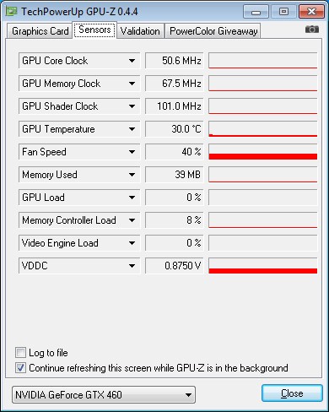Click the GPU Temperature value field
The height and width of the screenshot is (412, 329).
click(175, 129)
